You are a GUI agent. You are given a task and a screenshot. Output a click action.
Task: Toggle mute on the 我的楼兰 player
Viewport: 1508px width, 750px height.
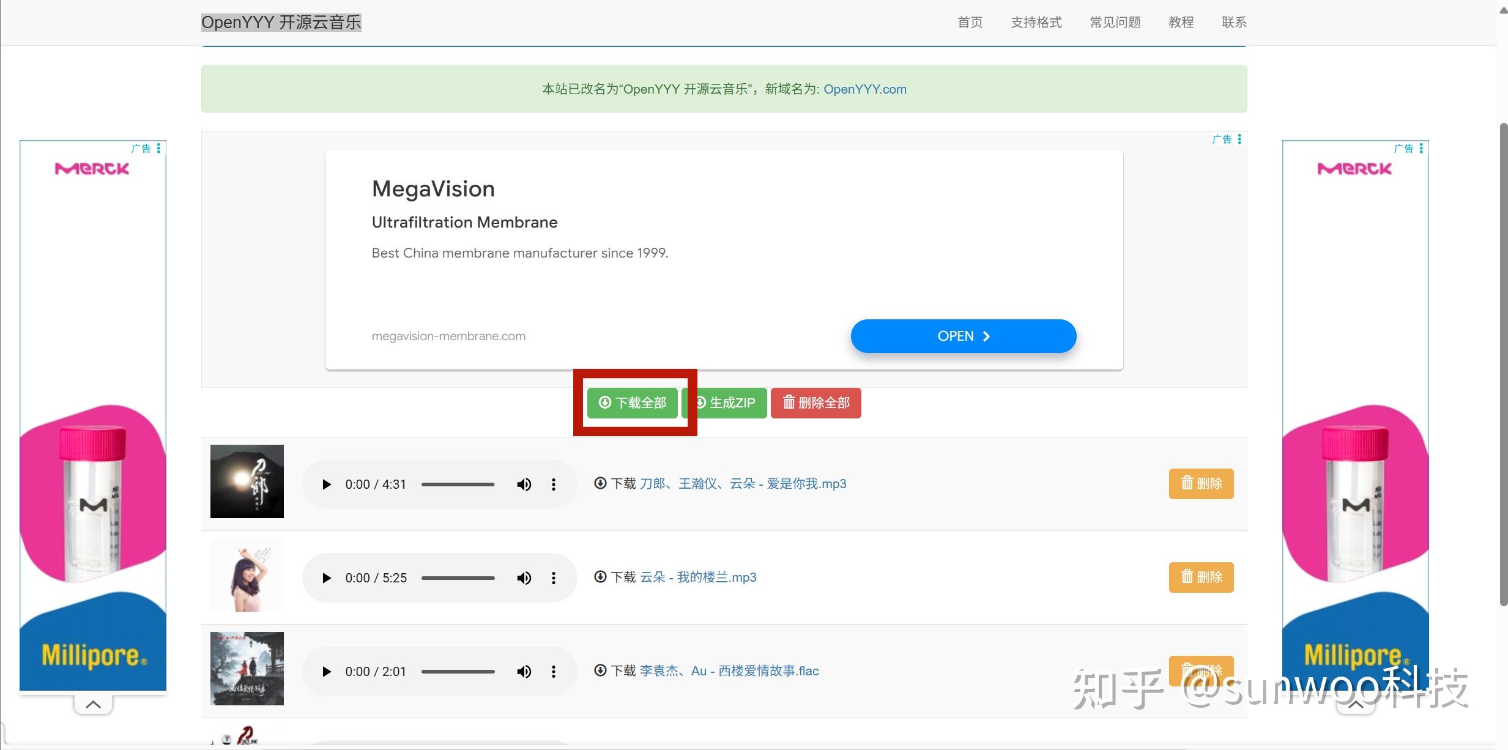[x=524, y=577]
